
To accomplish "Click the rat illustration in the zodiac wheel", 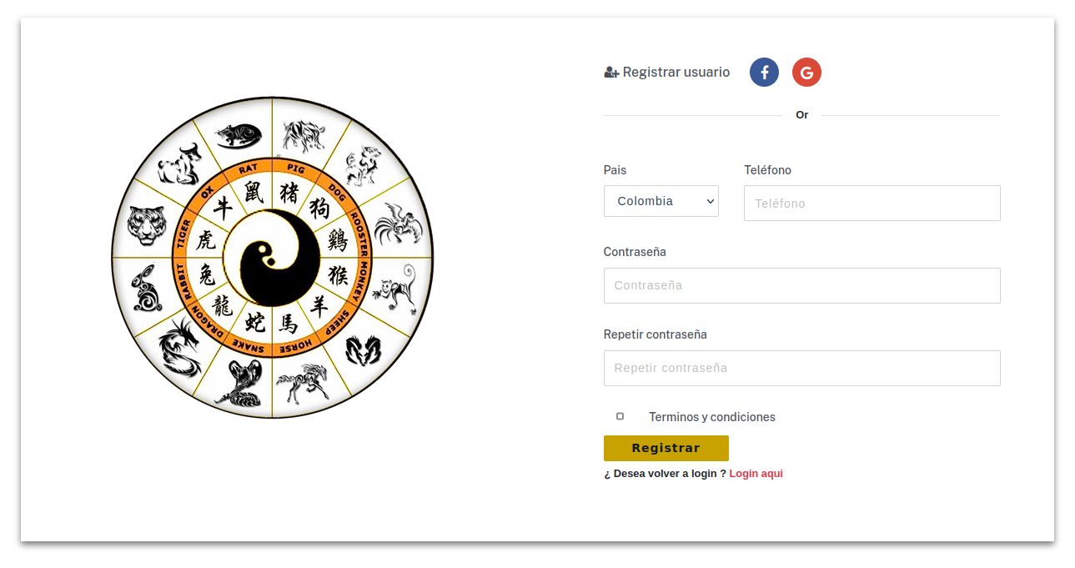I will click(x=239, y=135).
